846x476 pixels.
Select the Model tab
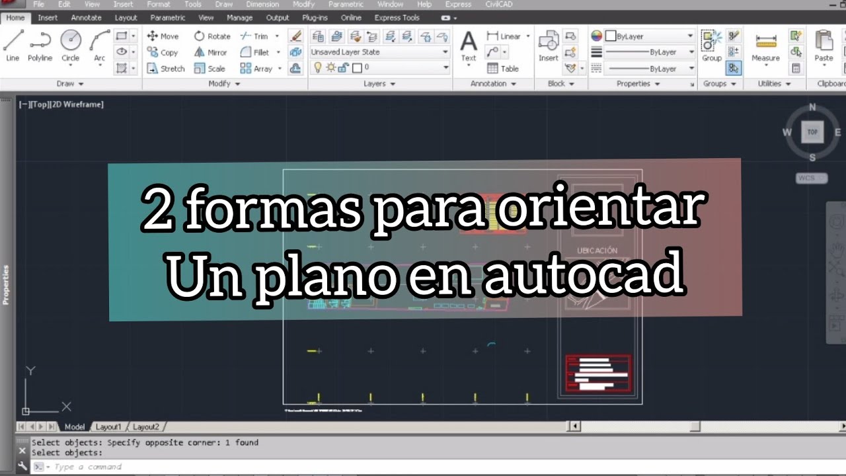75,427
